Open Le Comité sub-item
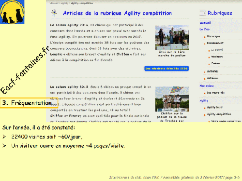The width and height of the screenshot is (242, 181). tap(217, 50)
